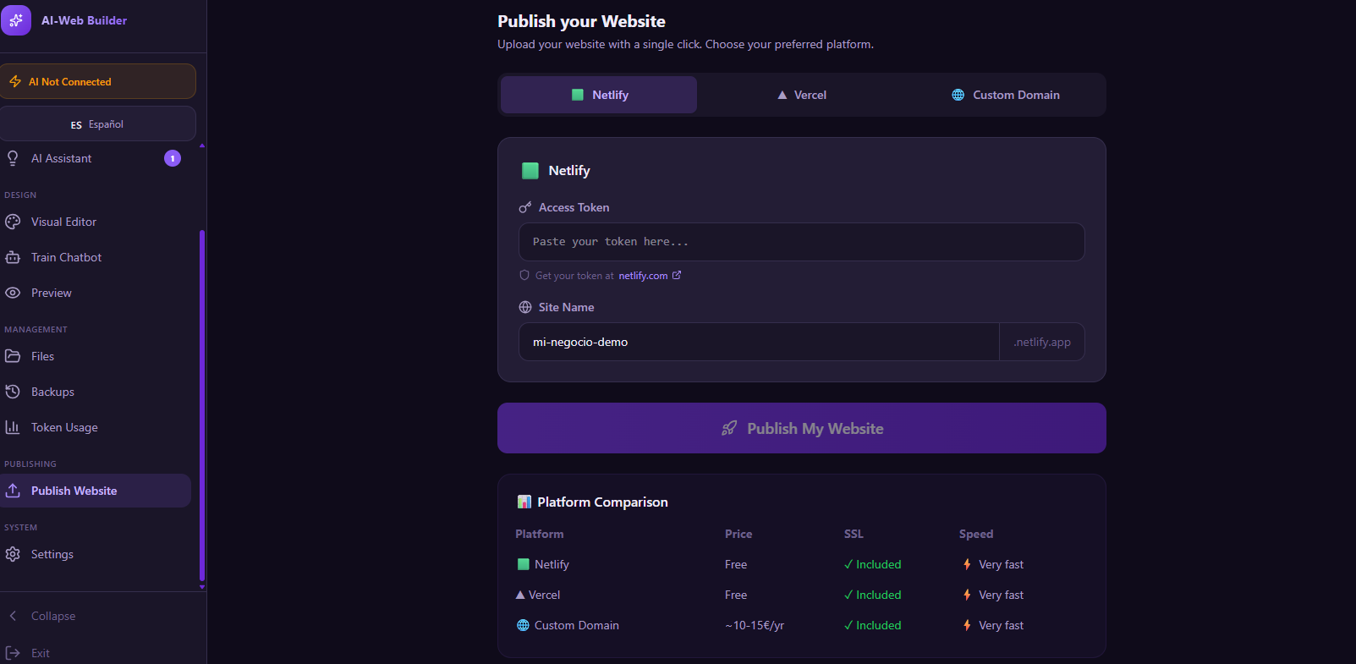Click the AI-Web Builder logo icon
Screen dimensions: 1356x664
[x=16, y=20]
